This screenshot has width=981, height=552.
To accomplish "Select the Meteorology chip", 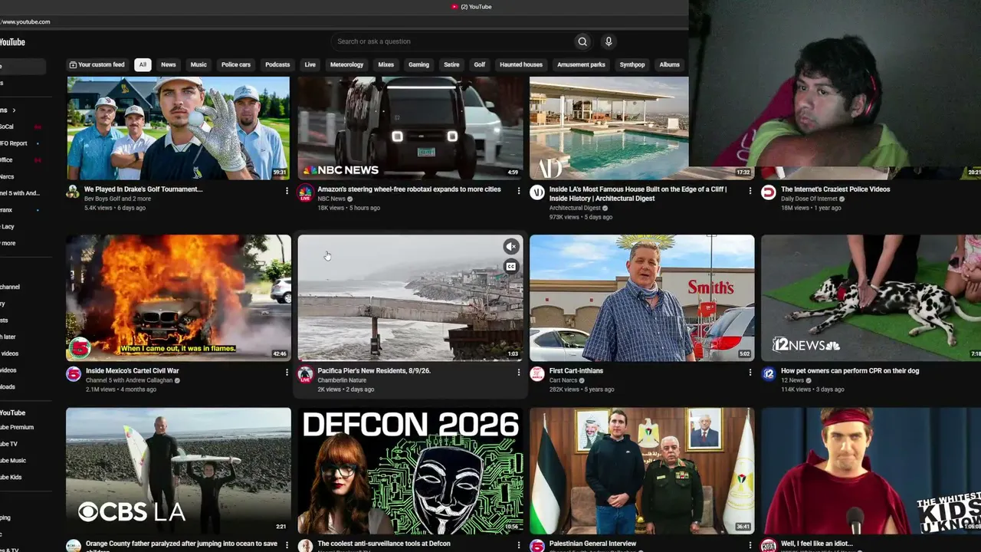I will [x=346, y=64].
